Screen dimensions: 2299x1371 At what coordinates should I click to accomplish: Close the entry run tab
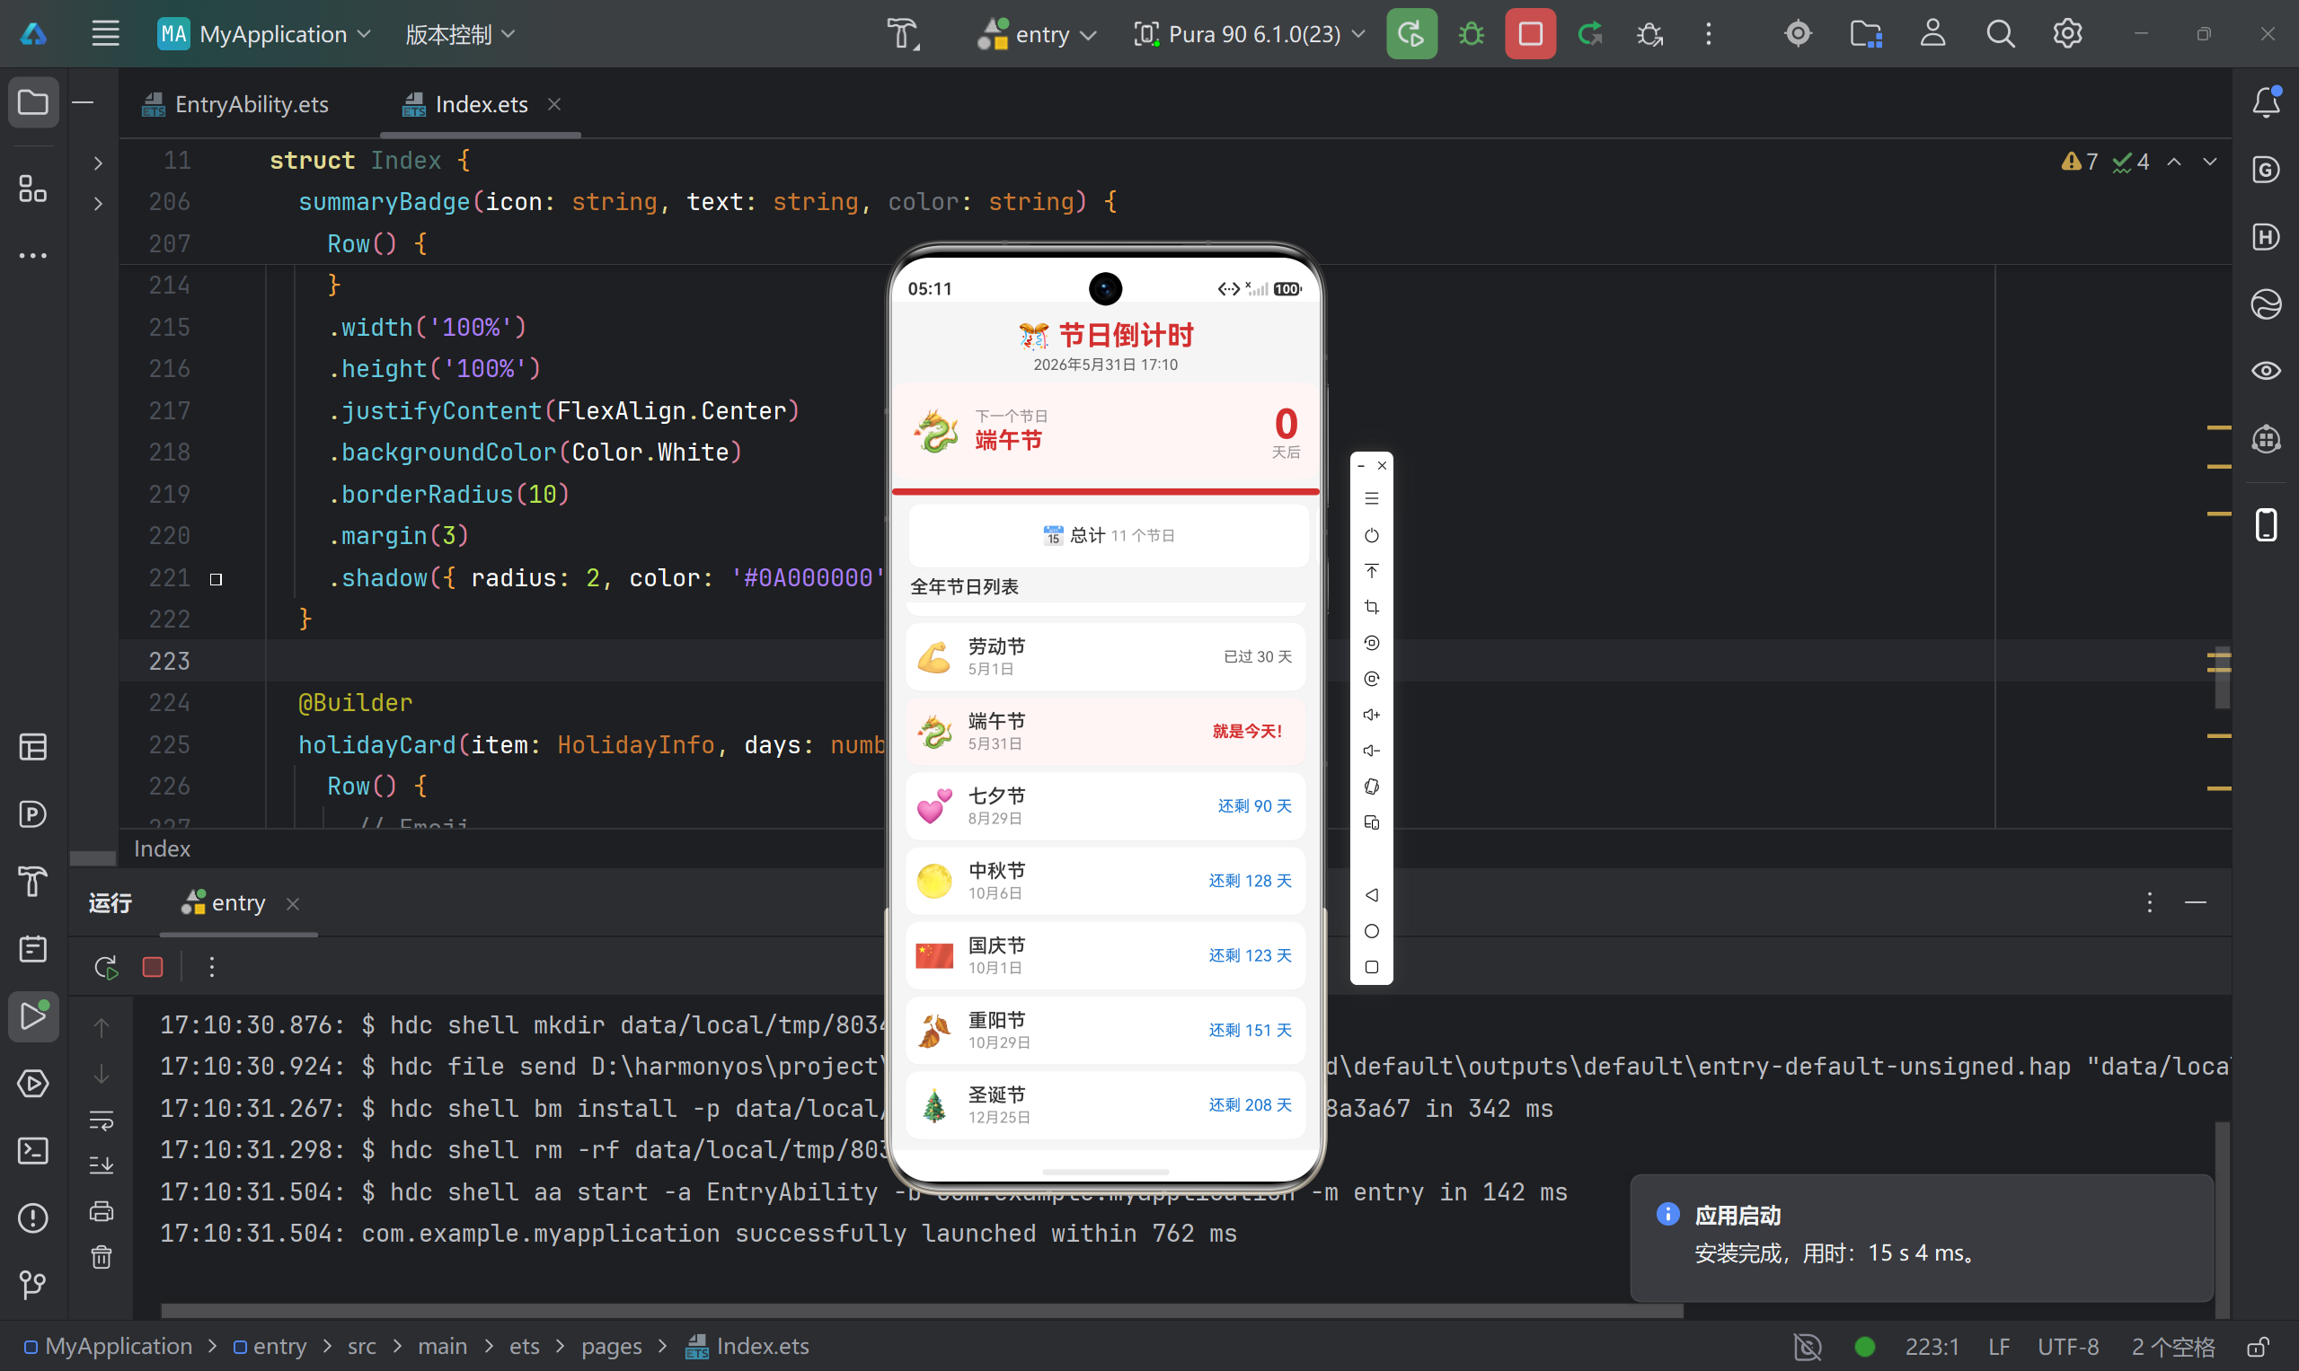(293, 903)
